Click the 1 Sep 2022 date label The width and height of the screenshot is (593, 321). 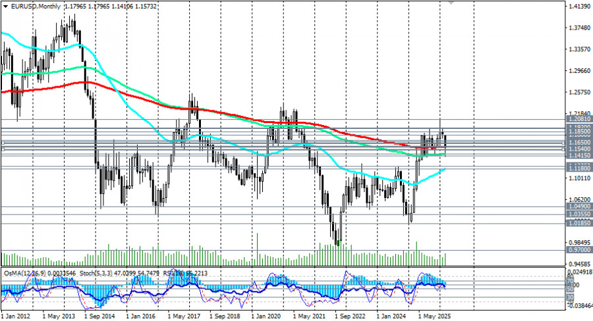pos(351,316)
